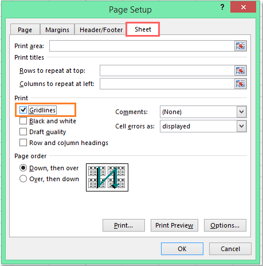The image size is (263, 266).
Task: Enable Black and white printing
Action: tap(23, 121)
